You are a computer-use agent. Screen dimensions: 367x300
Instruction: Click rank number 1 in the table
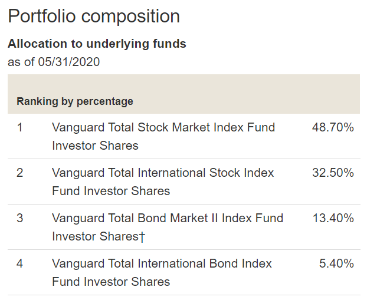coord(19,127)
